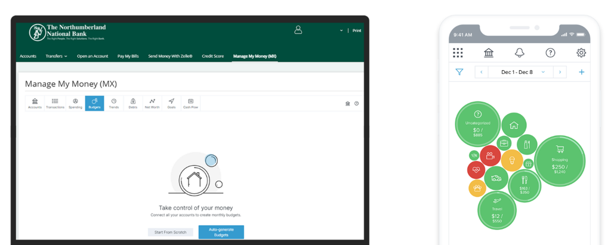Click the Start From Scratch button
611x245 pixels.
pyautogui.click(x=170, y=232)
